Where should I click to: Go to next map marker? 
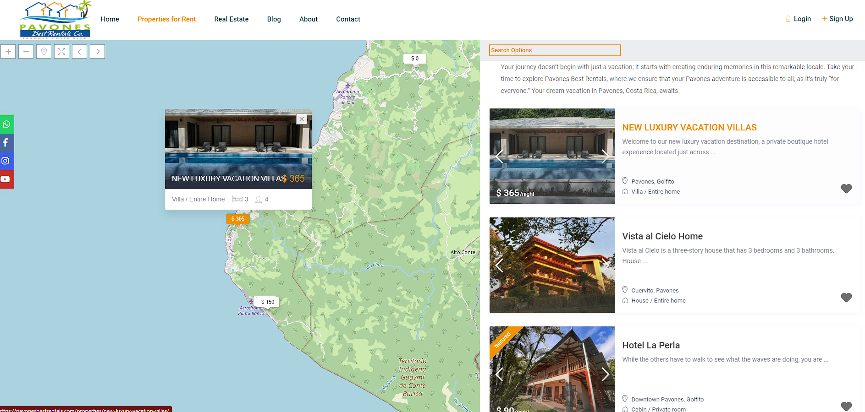click(98, 52)
